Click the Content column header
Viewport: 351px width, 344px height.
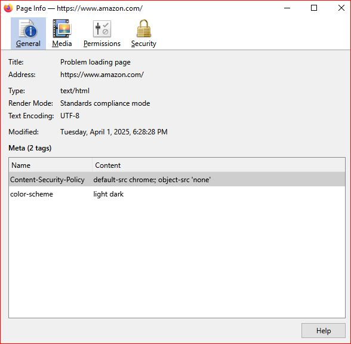click(x=218, y=165)
